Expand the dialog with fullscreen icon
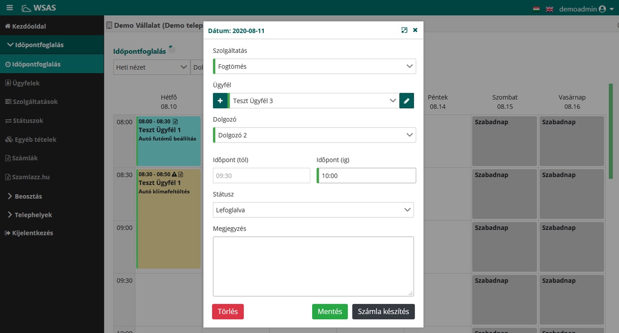The height and width of the screenshot is (333, 619). coord(404,30)
